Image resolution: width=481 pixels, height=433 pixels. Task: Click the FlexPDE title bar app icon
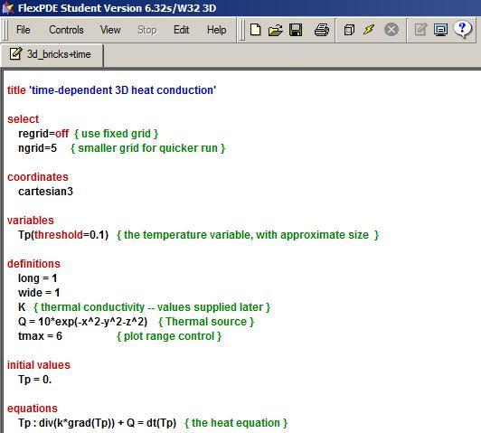pyautogui.click(x=7, y=7)
